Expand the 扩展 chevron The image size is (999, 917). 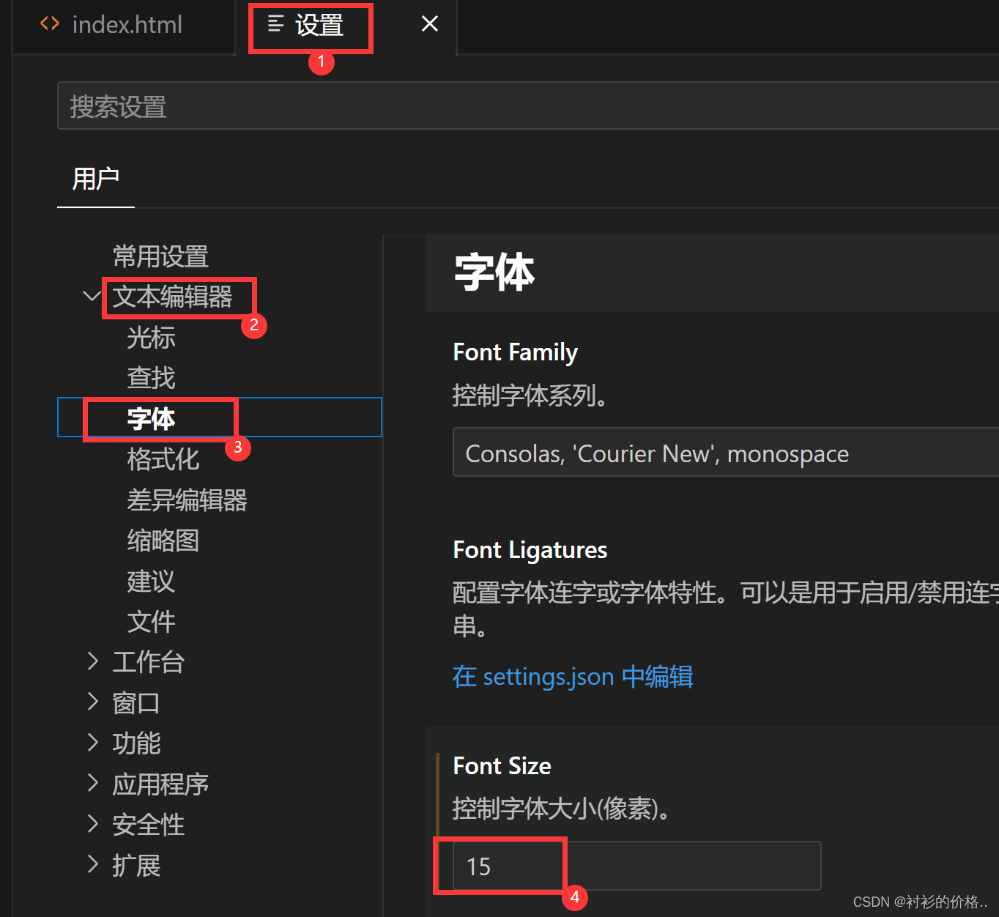[92, 864]
